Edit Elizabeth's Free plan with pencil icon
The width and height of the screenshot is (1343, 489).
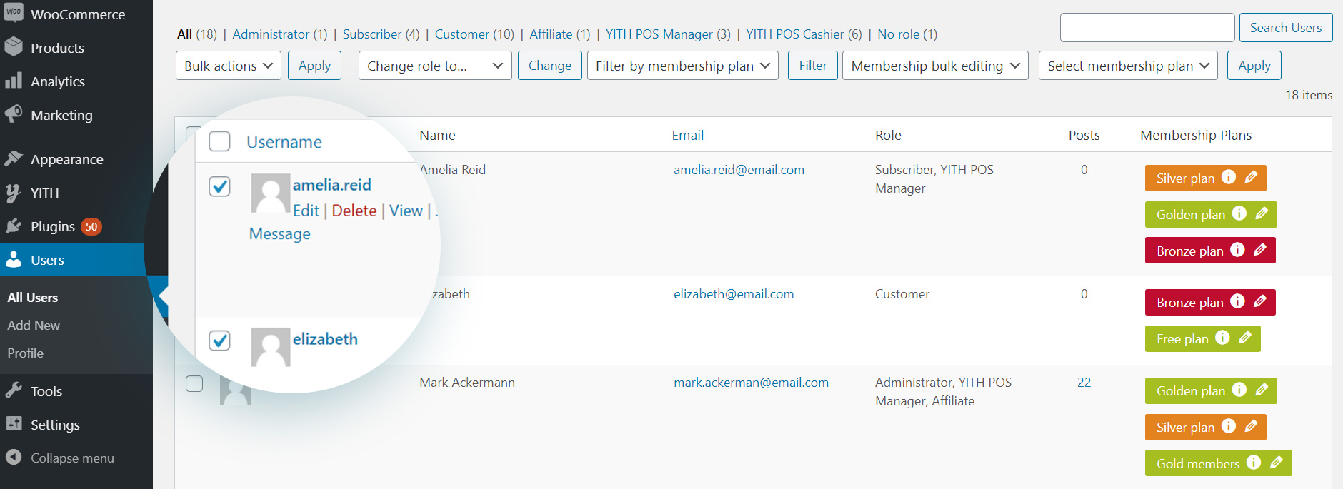coord(1245,338)
